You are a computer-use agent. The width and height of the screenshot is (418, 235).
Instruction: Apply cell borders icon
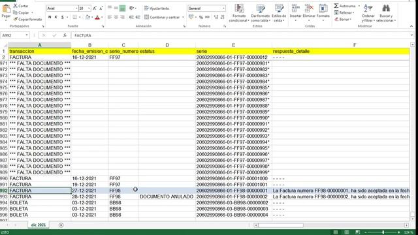point(75,17)
